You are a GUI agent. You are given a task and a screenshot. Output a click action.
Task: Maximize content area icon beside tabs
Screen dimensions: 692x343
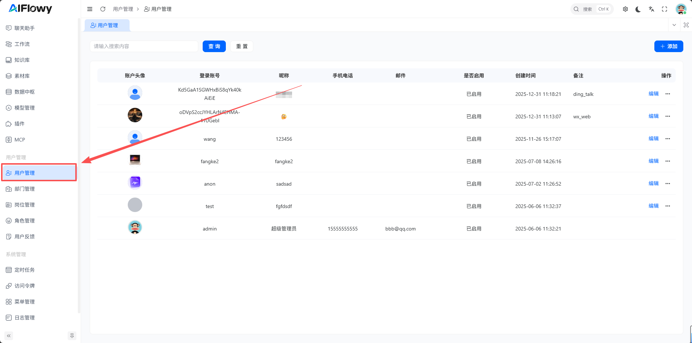(x=686, y=25)
